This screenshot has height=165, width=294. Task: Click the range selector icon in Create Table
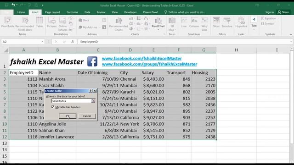[93, 101]
